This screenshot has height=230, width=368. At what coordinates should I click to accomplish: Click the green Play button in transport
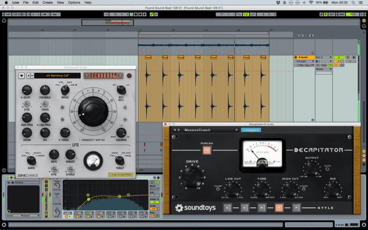point(132,14)
